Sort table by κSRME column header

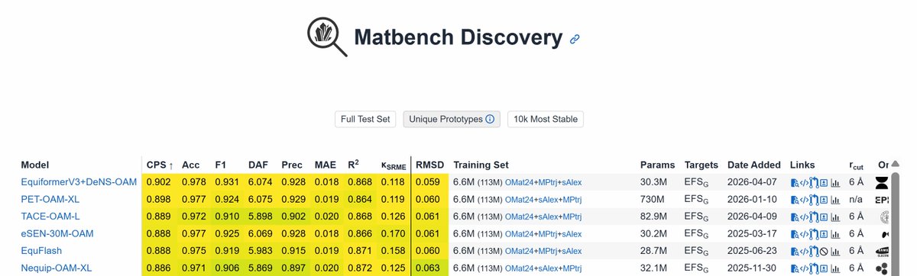pyautogui.click(x=394, y=165)
